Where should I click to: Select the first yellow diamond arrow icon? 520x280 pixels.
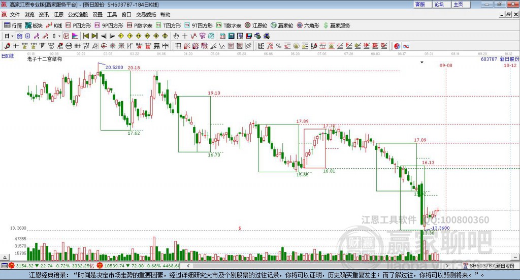point(121,36)
